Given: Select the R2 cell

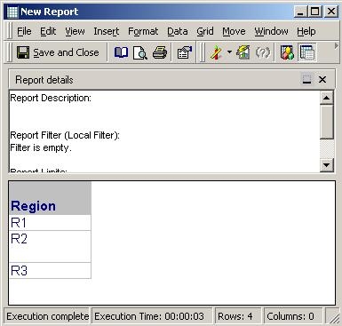Looking at the screenshot, I should click(50, 246).
